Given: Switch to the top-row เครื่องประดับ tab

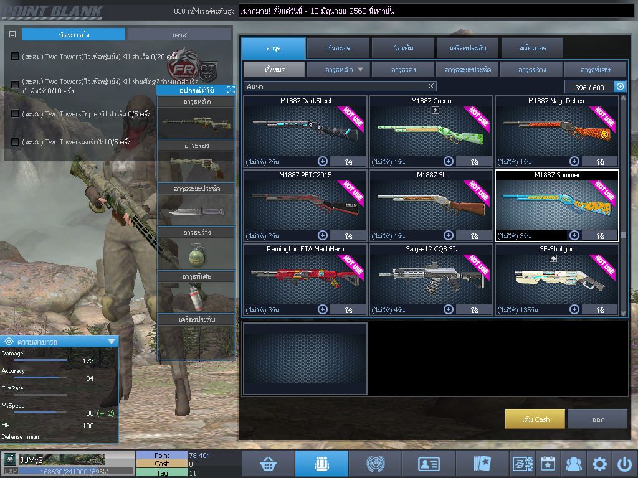Looking at the screenshot, I should tap(468, 48).
